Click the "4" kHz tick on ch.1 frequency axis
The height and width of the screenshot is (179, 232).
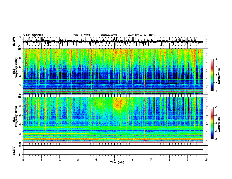point(20,76)
